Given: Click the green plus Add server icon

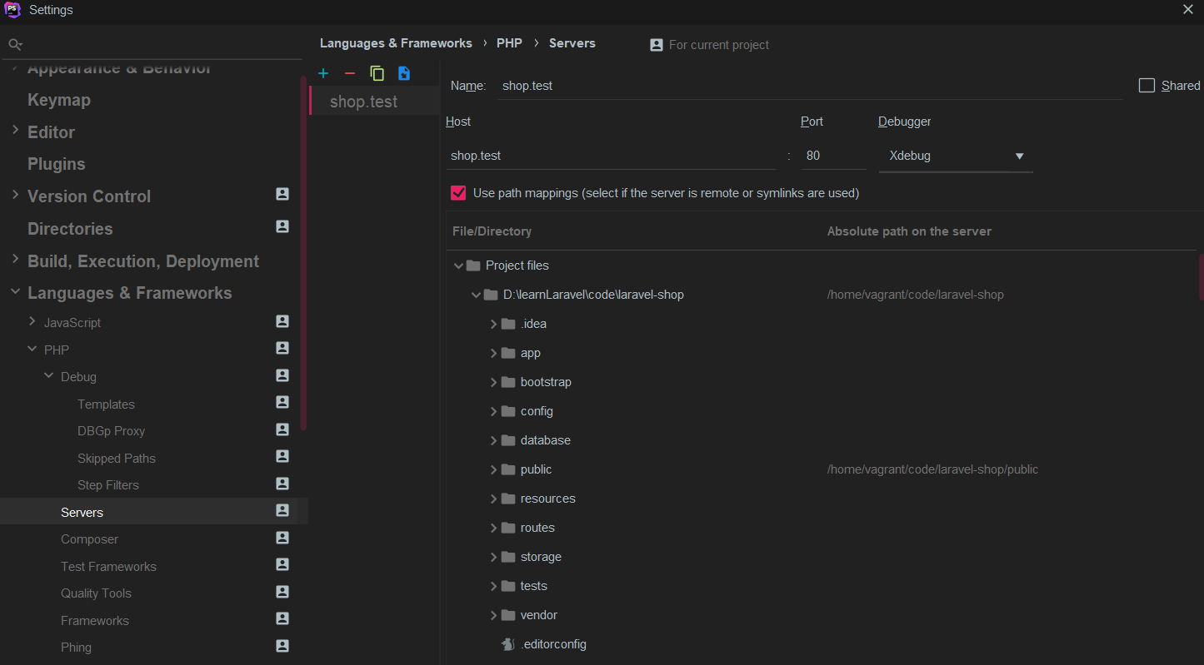Looking at the screenshot, I should 323,73.
